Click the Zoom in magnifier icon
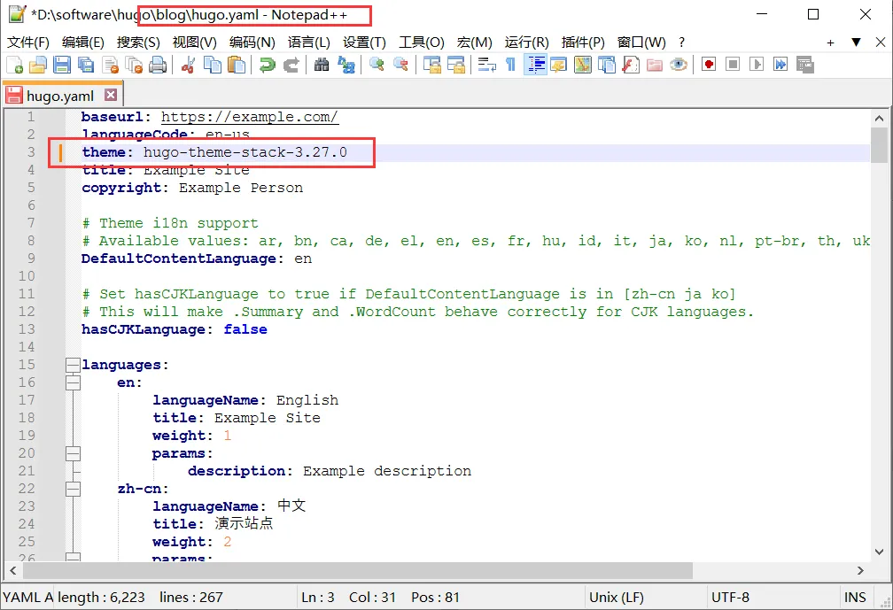 point(377,65)
